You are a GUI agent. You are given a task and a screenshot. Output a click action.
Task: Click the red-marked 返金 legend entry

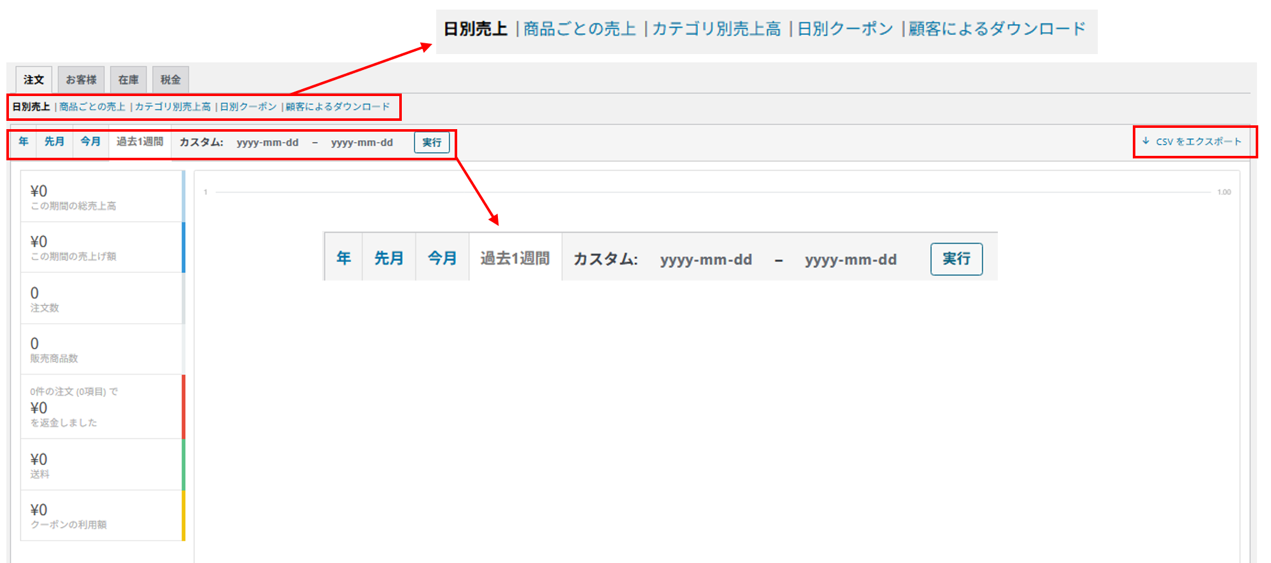pos(102,407)
